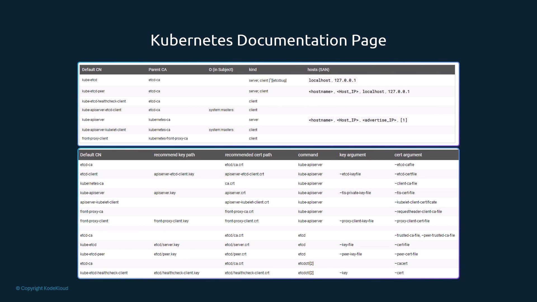The width and height of the screenshot is (537, 302).
Task: Click the 'command' column header
Action: [x=308, y=155]
